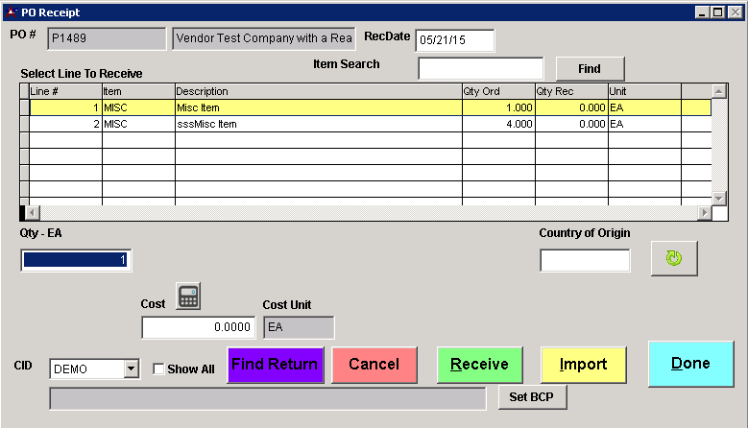The width and height of the screenshot is (748, 428).
Task: Click the Find button
Action: click(590, 69)
